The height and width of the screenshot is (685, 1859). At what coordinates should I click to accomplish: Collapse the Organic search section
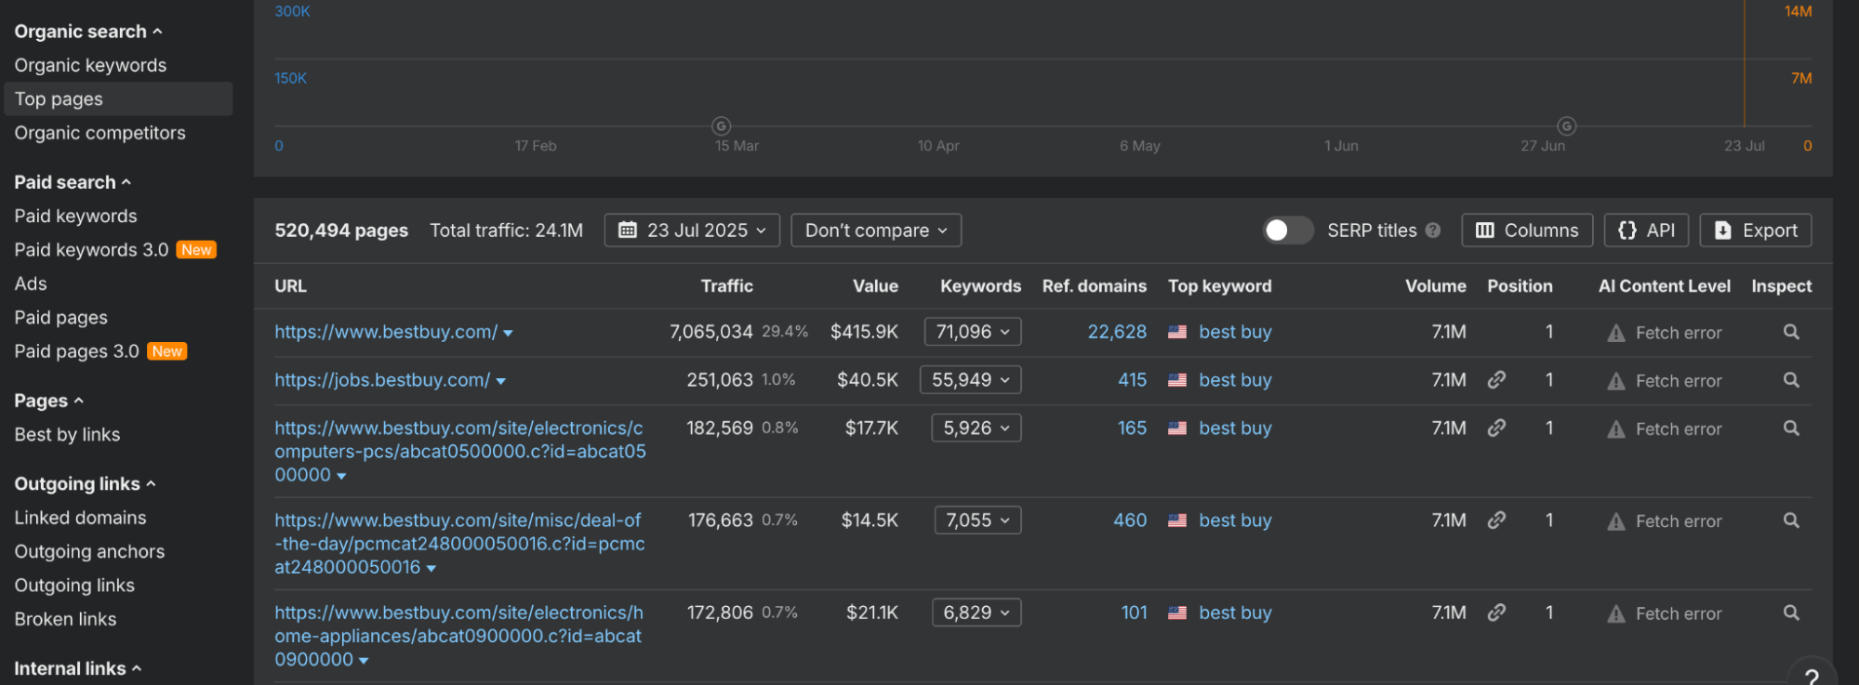[88, 32]
